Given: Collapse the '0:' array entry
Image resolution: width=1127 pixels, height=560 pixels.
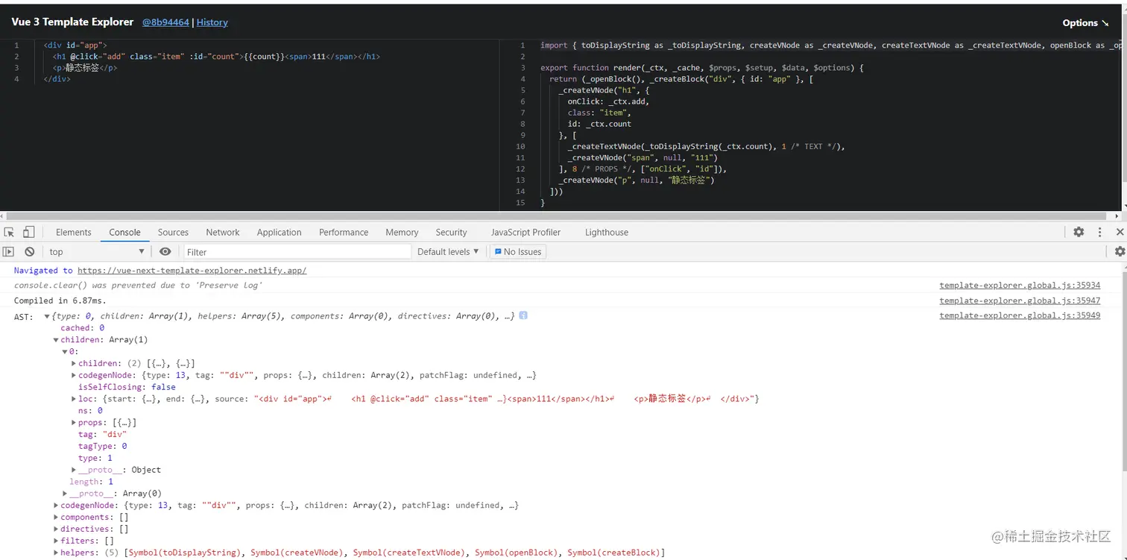Looking at the screenshot, I should [x=65, y=352].
